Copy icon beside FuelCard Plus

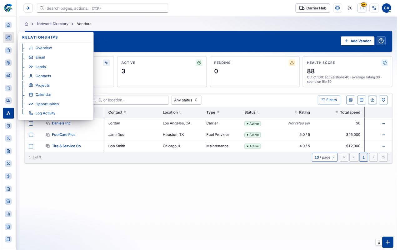[x=48, y=135]
